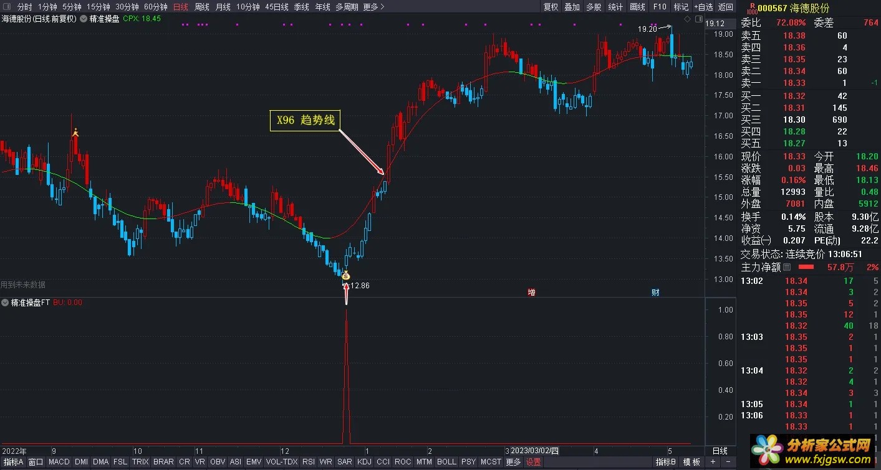Open the 模板 template menu
881x470 pixels.
click(691, 462)
